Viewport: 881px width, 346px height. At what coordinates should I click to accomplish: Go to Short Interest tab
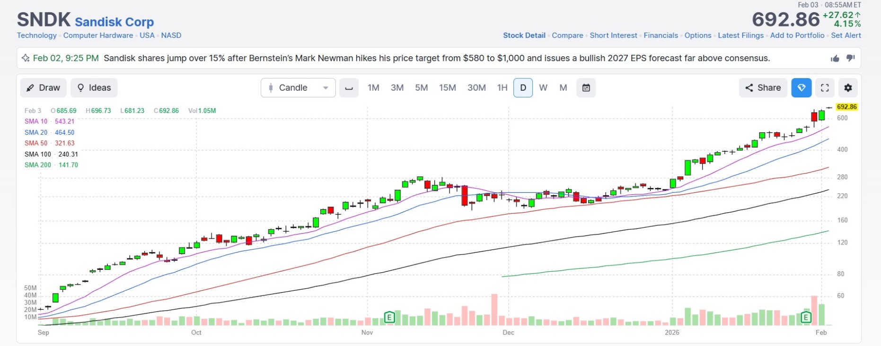613,35
